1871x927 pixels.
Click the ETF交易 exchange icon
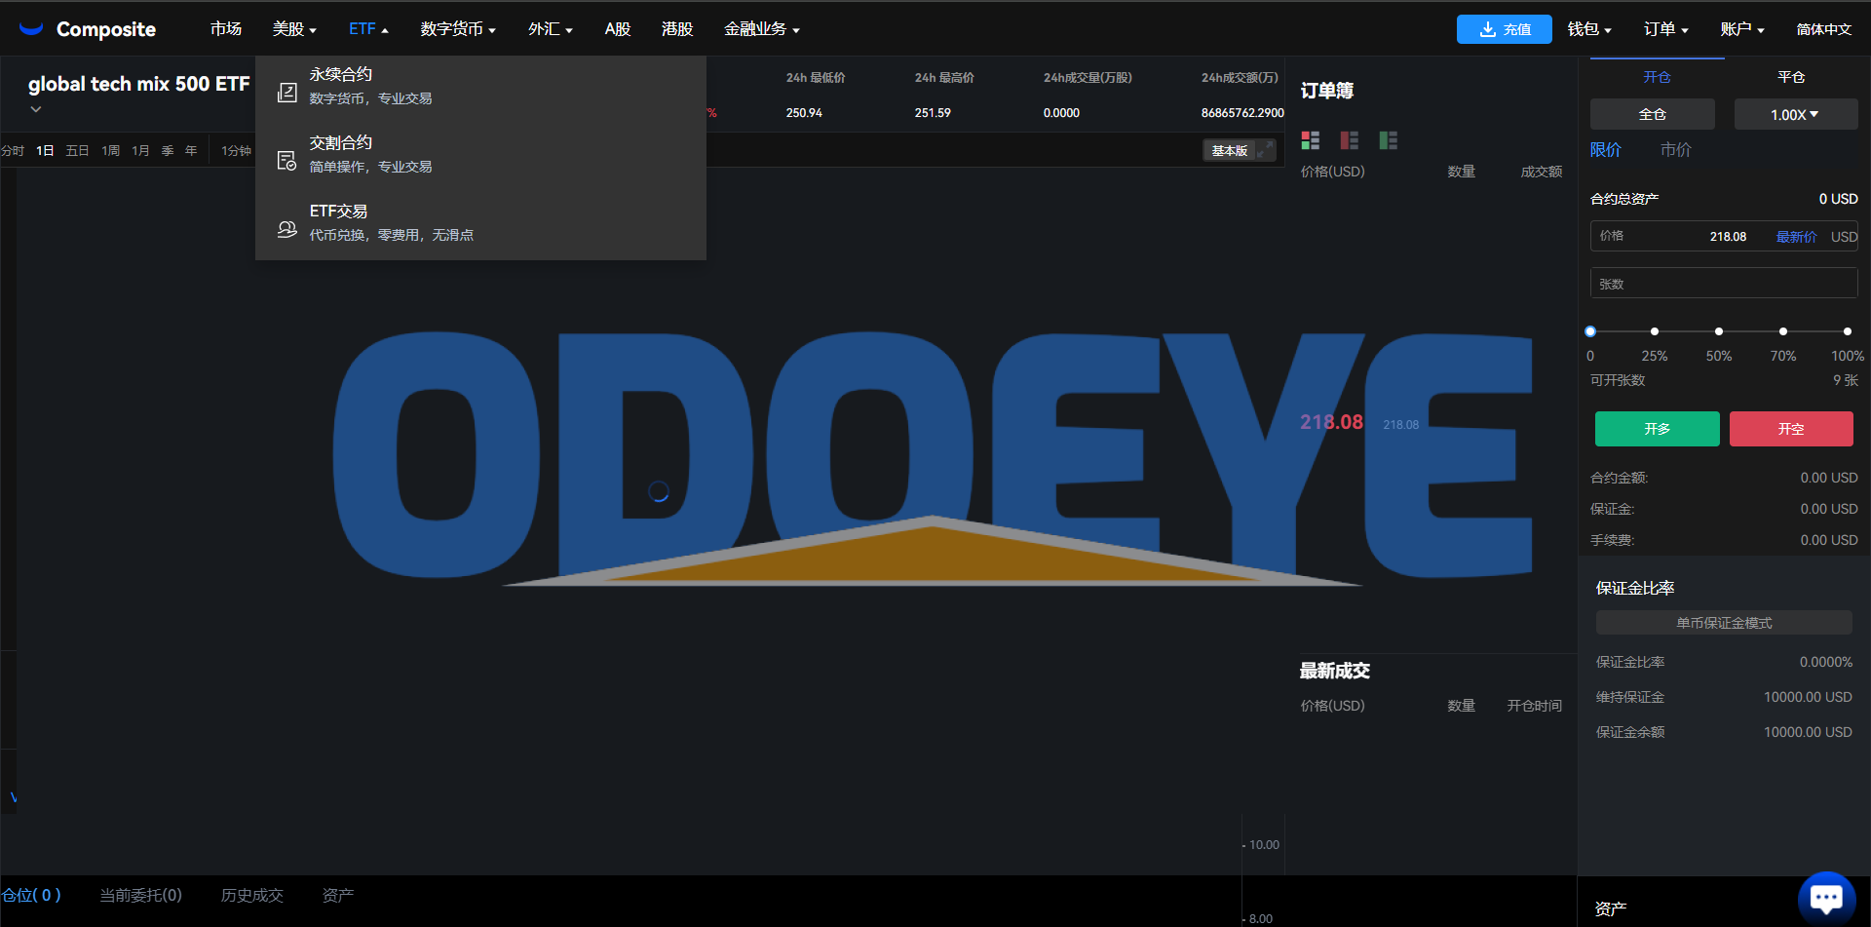(286, 229)
